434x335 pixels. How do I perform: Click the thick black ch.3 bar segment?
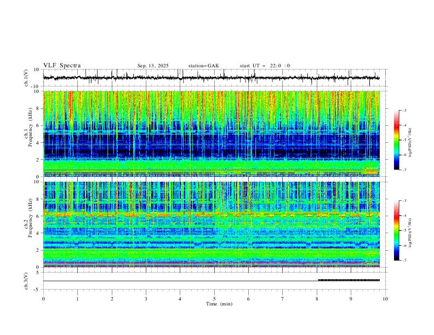coord(349,280)
